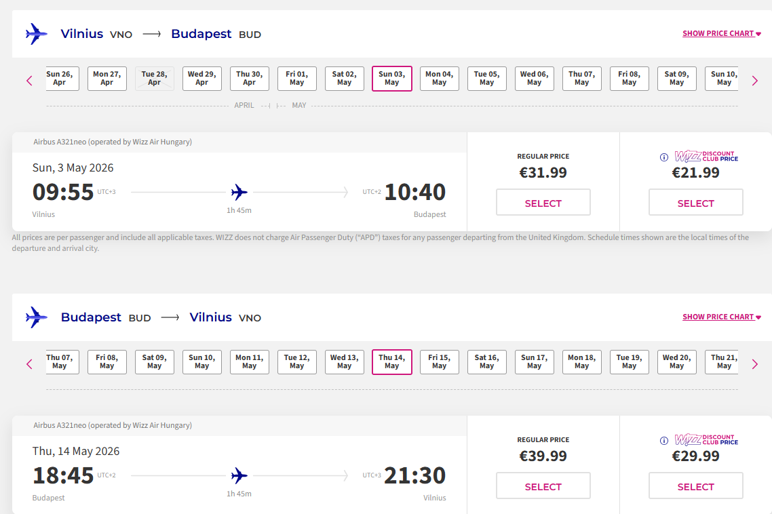The image size is (772, 514).
Task: Choose return date Fri 15, May
Action: pos(439,362)
